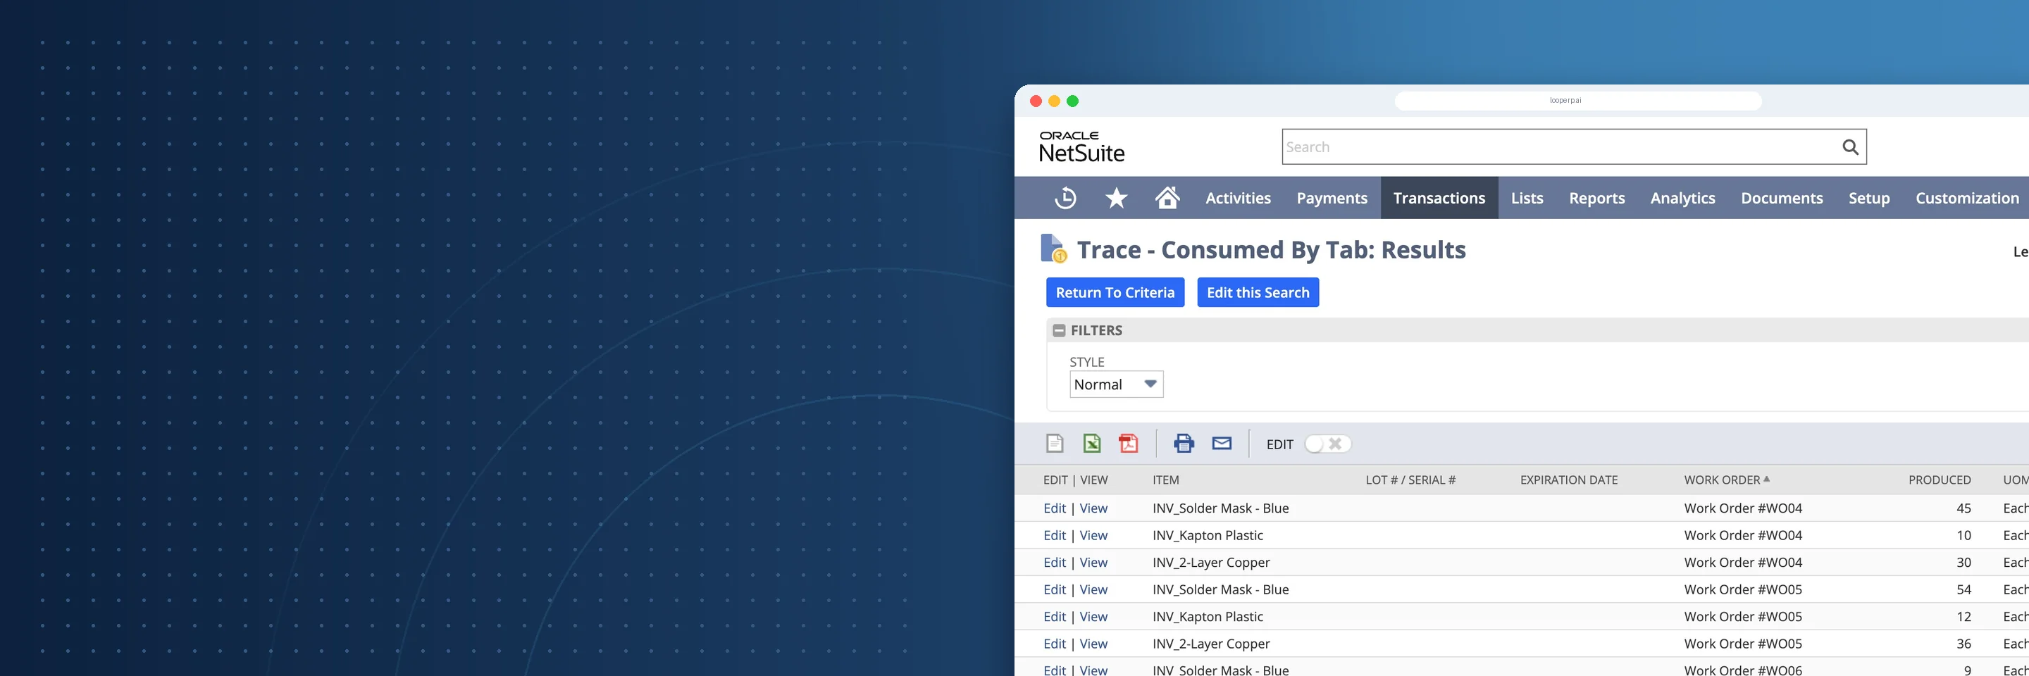Click the saved search page icon by title
This screenshot has width=2029, height=676.
point(1053,249)
